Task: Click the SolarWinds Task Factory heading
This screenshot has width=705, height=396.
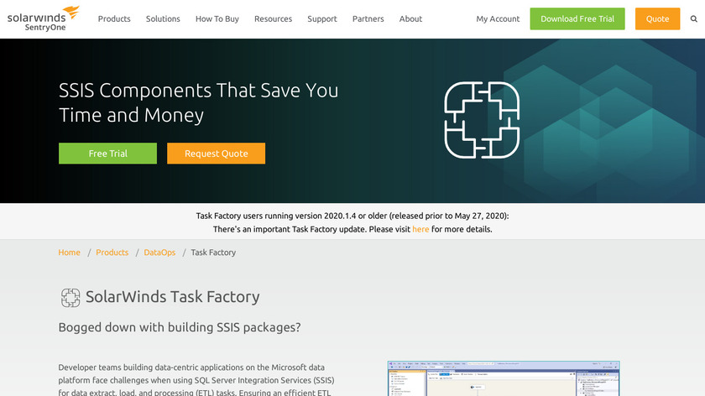Action: (173, 297)
